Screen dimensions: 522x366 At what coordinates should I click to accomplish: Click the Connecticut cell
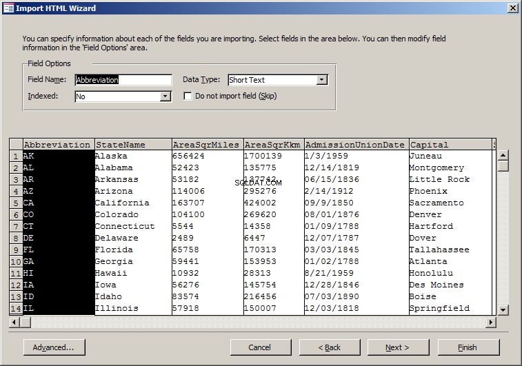pos(133,226)
